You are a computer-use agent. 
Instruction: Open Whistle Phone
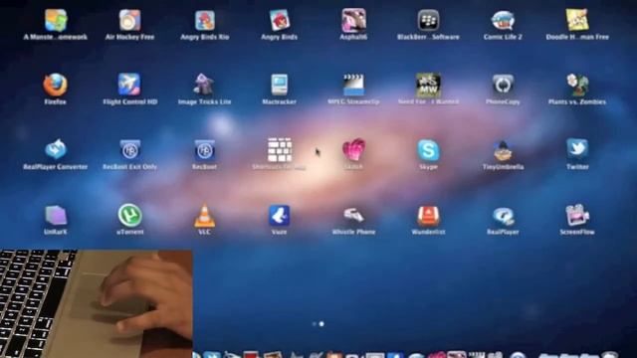354,215
